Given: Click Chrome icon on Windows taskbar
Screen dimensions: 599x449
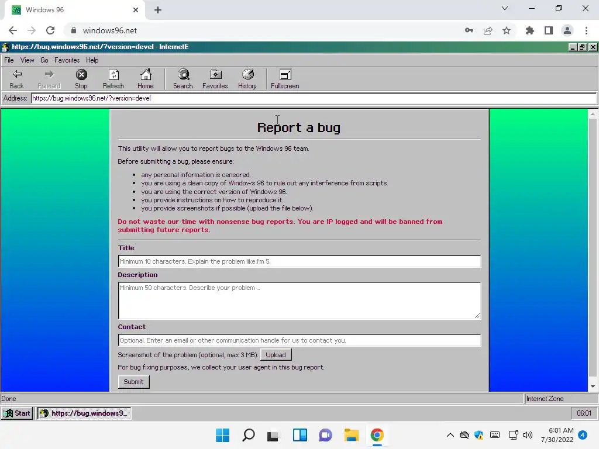Looking at the screenshot, I should pos(377,435).
